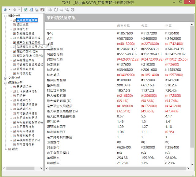Open 每月獲利和虧損 chart item
The width and height of the screenshot is (196, 177).
coord(27,118)
